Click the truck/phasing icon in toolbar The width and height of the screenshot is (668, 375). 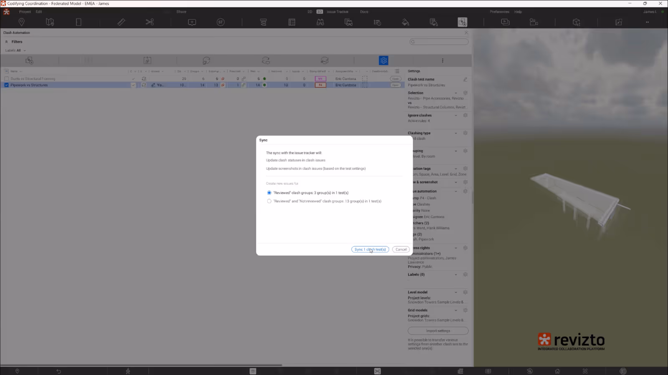coord(349,22)
